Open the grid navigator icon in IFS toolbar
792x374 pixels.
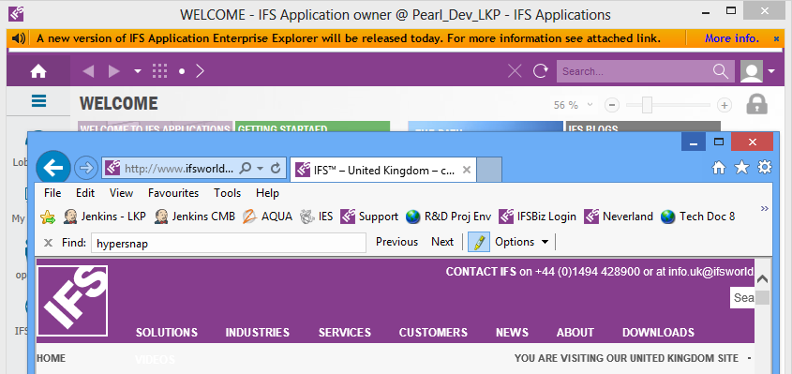click(159, 71)
